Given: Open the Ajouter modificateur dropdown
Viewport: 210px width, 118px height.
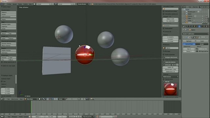Looking at the screenshot, I should point(196,34).
